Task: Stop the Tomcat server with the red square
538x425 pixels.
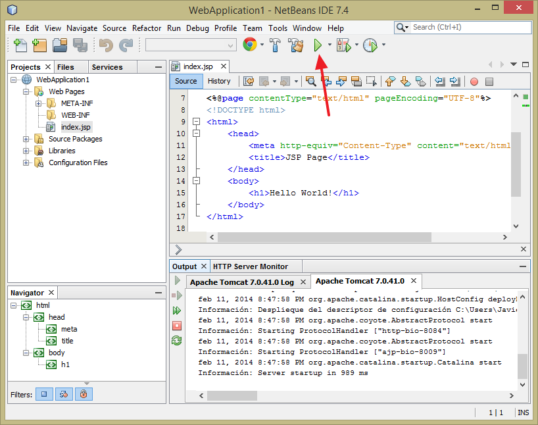Action: click(x=176, y=325)
